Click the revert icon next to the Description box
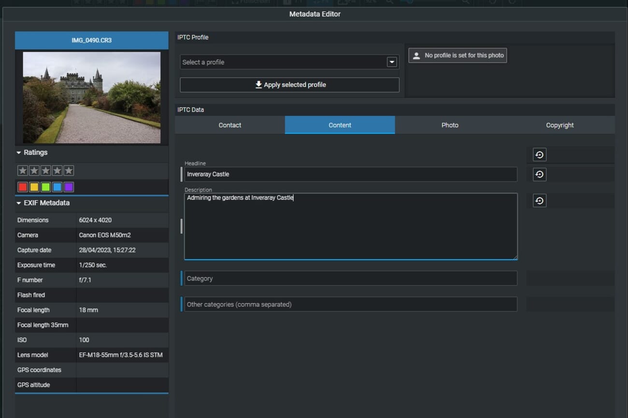628x418 pixels. [539, 200]
